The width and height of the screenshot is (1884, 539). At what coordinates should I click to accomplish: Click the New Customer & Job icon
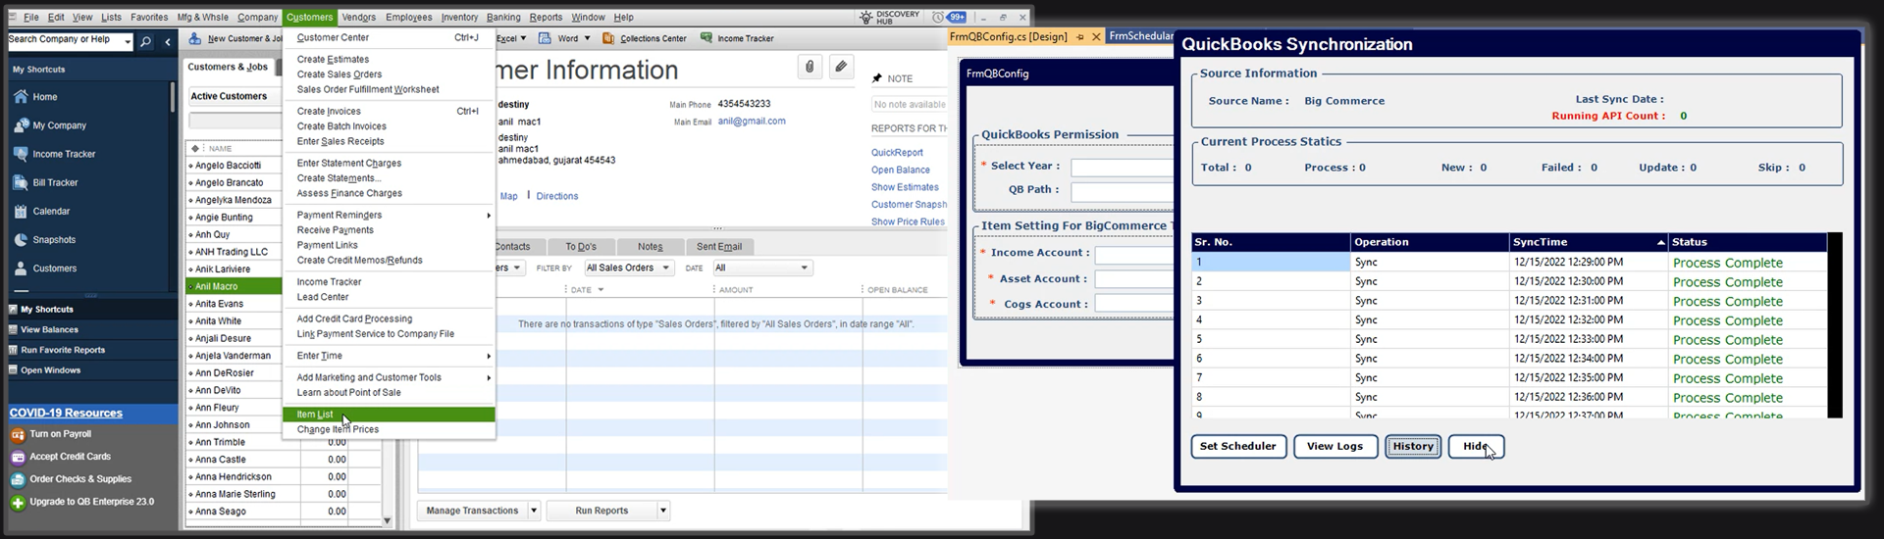tap(195, 38)
